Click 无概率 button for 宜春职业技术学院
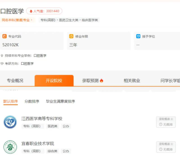This screenshot has height=162, width=180. tap(166, 149)
